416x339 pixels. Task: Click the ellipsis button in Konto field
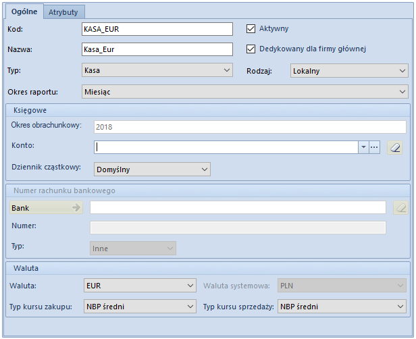pyautogui.click(x=374, y=147)
